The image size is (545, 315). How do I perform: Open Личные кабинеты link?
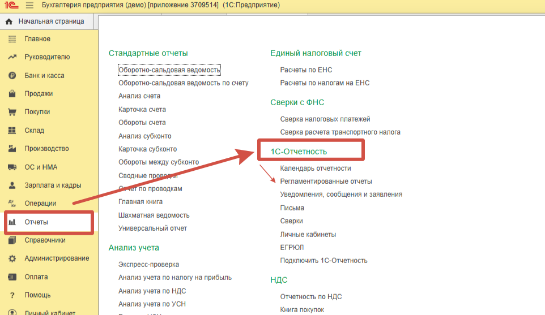pyautogui.click(x=308, y=235)
